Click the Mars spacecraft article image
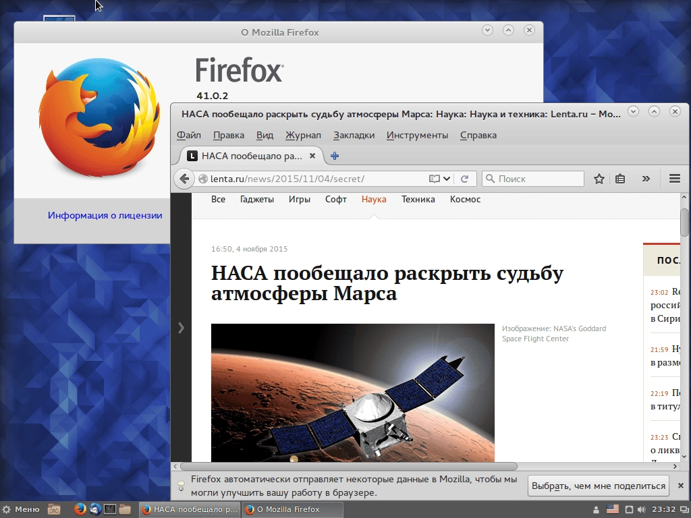Screen dimensions: 691x518 pos(352,393)
